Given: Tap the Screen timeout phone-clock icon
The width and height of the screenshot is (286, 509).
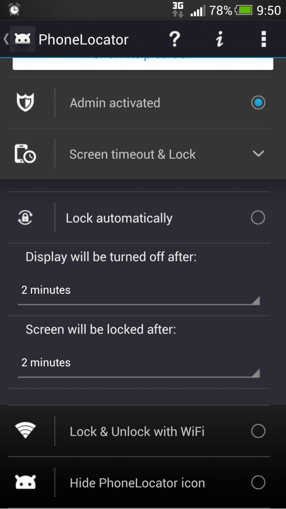Looking at the screenshot, I should [x=25, y=154].
